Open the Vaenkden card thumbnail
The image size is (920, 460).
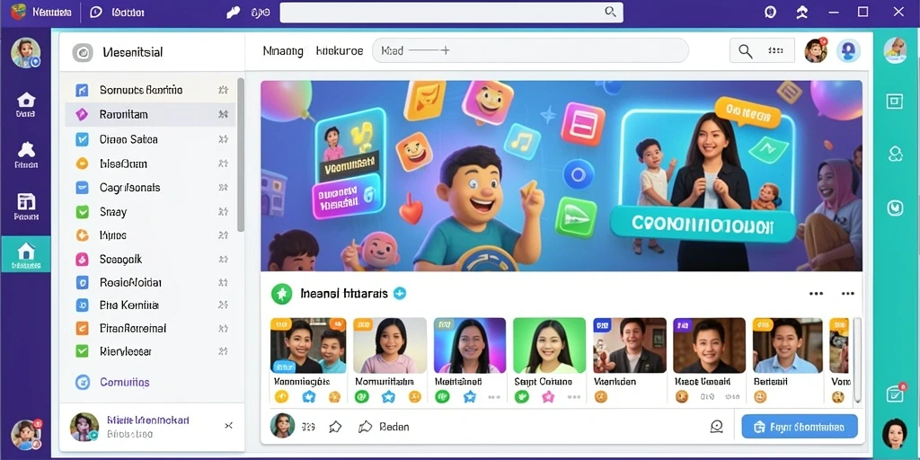tap(630, 346)
